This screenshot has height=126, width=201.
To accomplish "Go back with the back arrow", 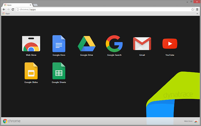I will [x=4, y=9].
